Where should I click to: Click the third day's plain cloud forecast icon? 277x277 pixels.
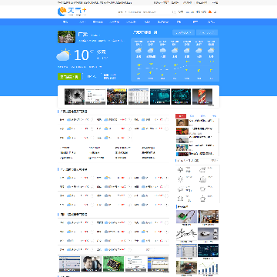[162, 51]
